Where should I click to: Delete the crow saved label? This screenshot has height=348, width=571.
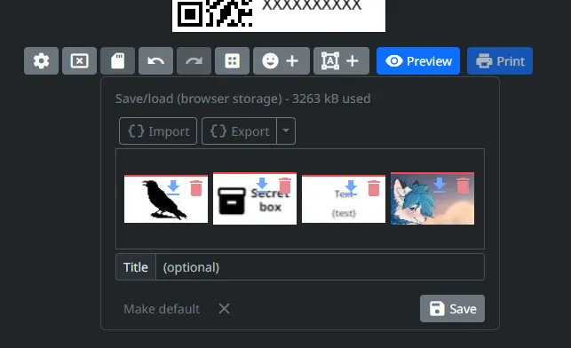pos(196,188)
